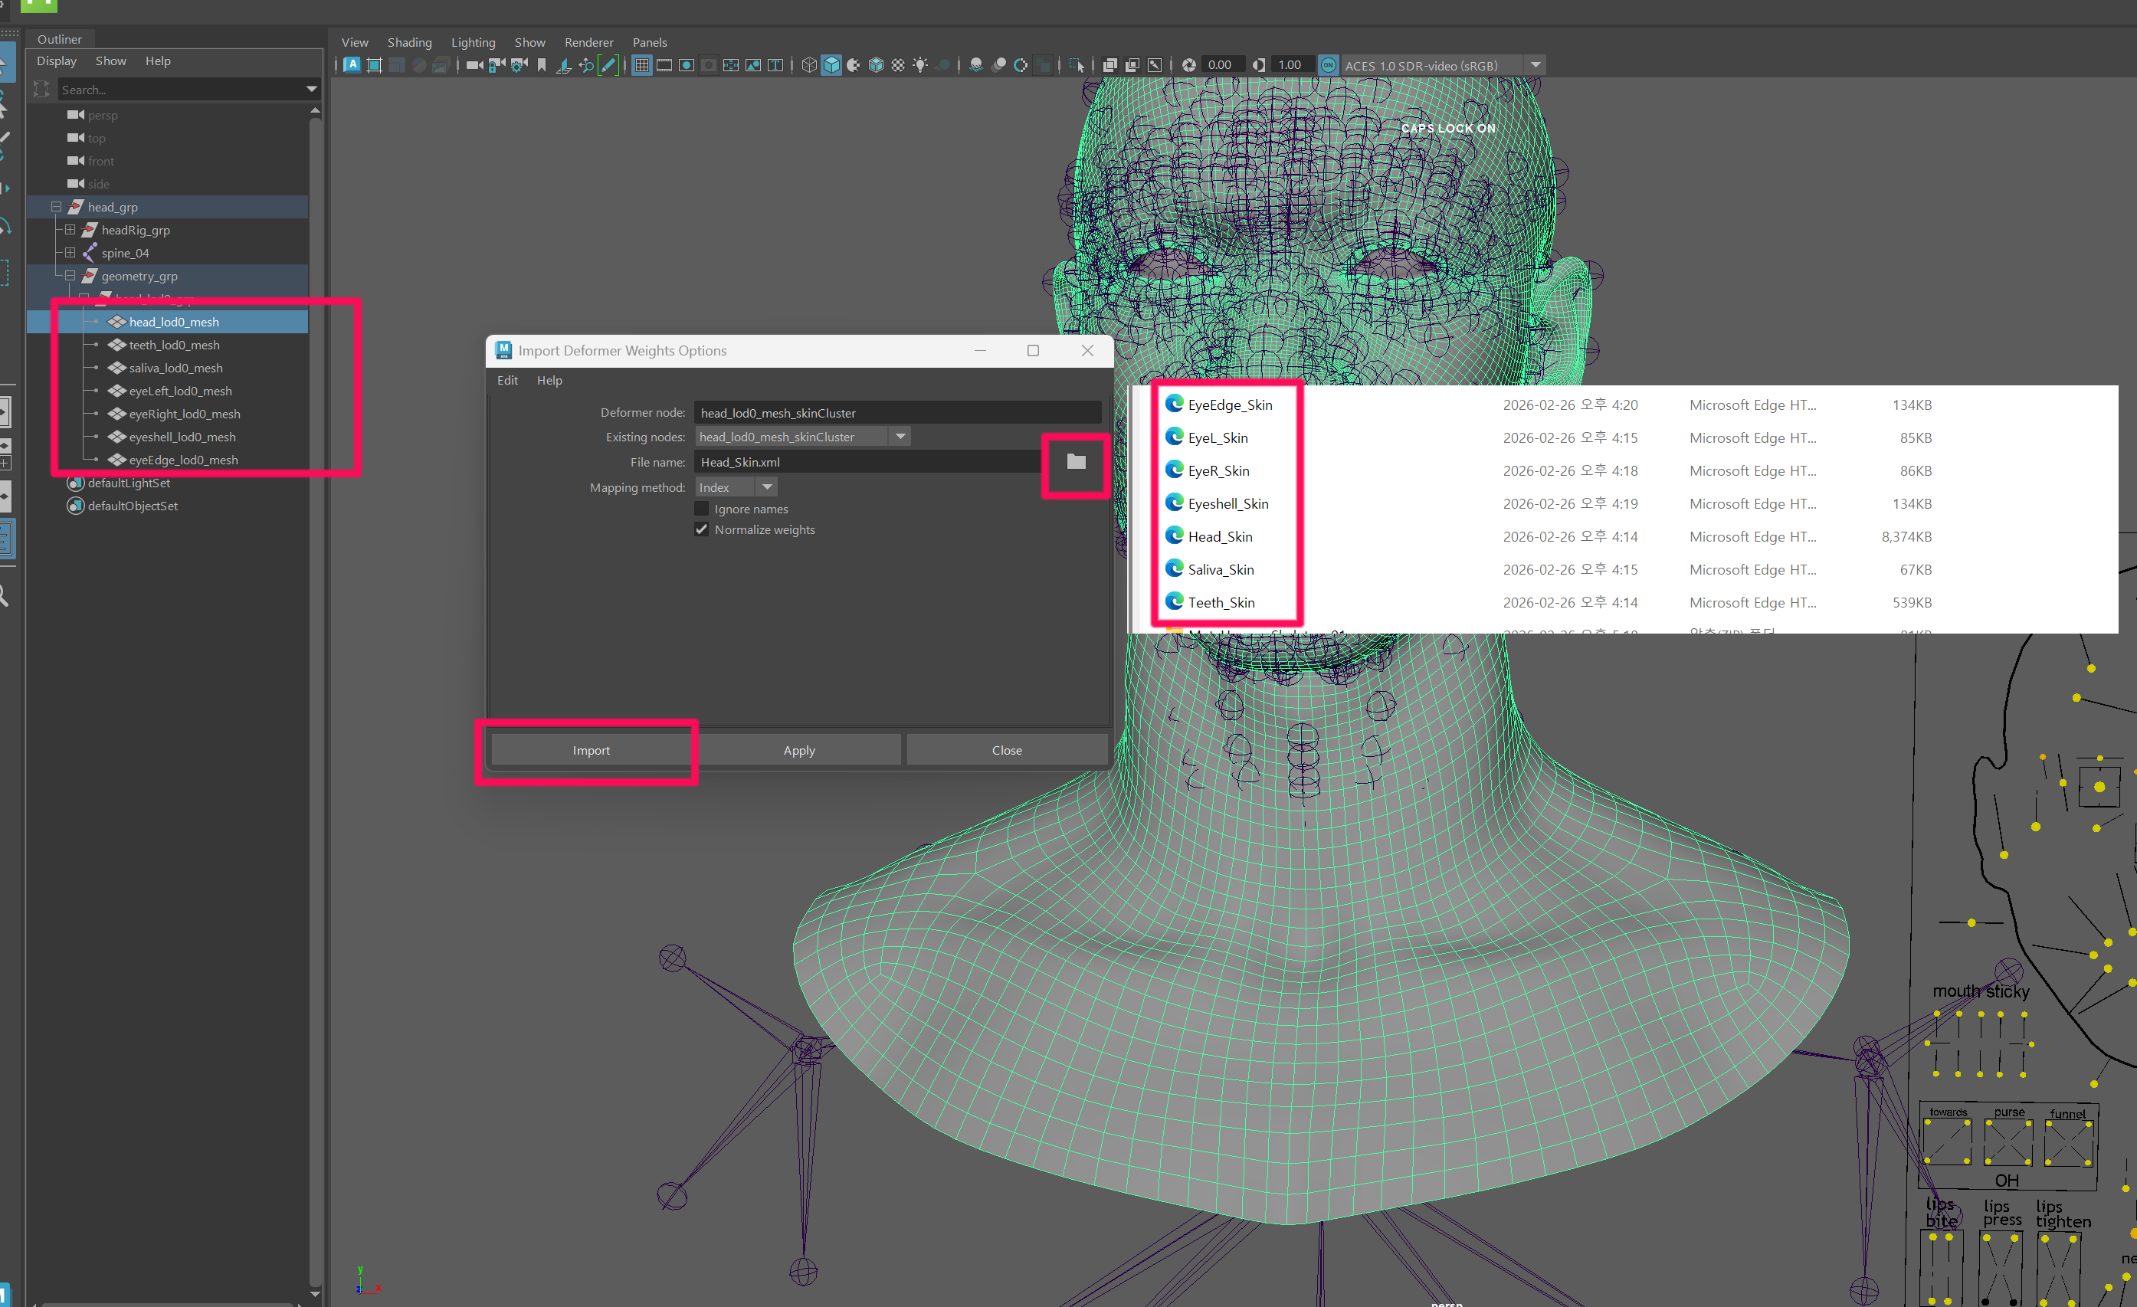Click the camera bookmark icon

click(x=541, y=65)
